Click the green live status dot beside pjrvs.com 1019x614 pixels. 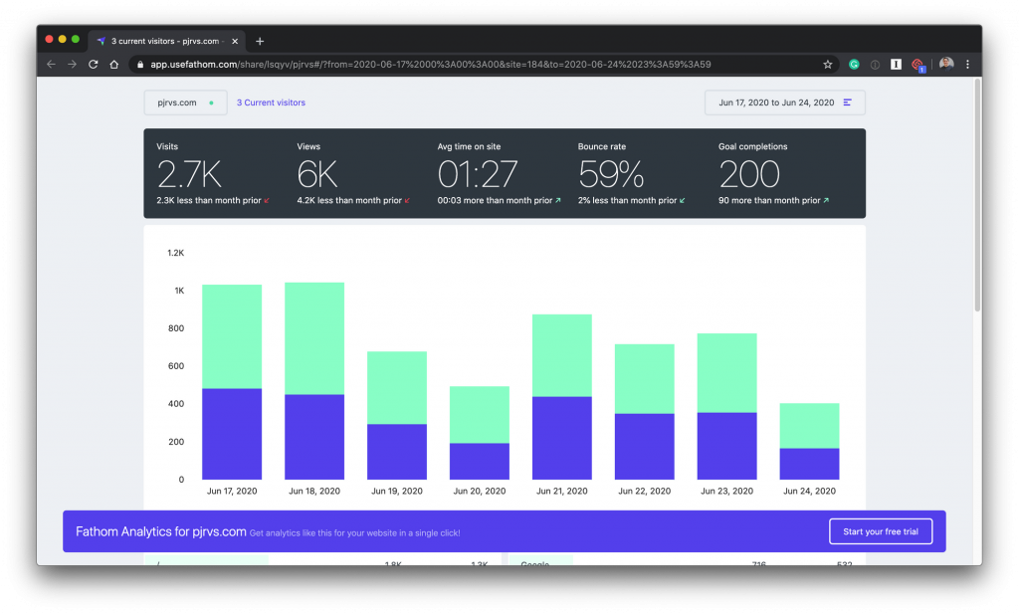click(x=212, y=102)
